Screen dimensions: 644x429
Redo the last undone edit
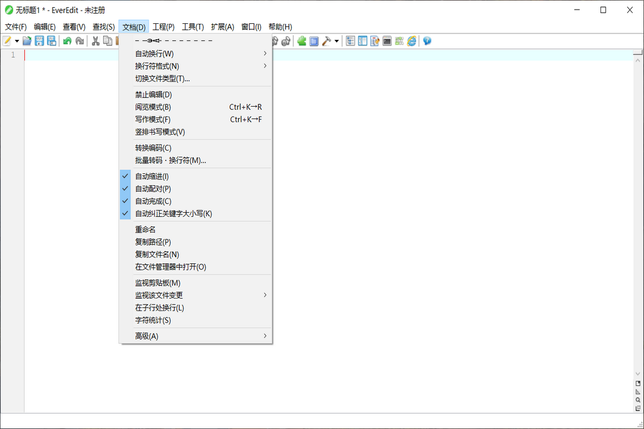[x=79, y=41]
